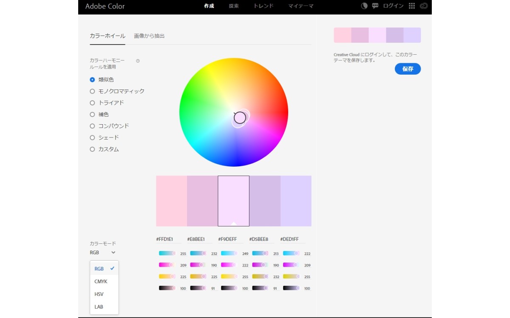
Task: Choose CMYK from the color mode list
Action: [101, 282]
